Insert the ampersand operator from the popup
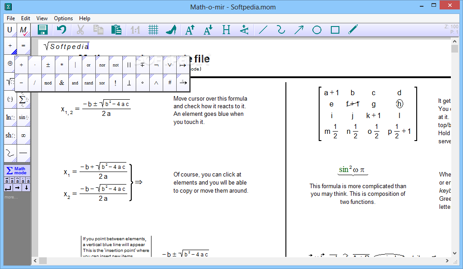The height and width of the screenshot is (269, 463). coord(62,83)
